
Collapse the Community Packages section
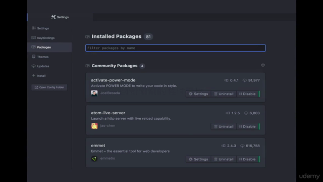(x=263, y=65)
